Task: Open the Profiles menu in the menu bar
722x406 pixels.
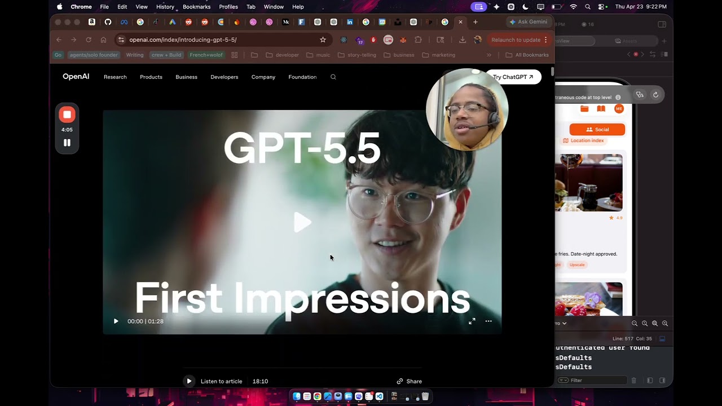Action: [x=228, y=7]
